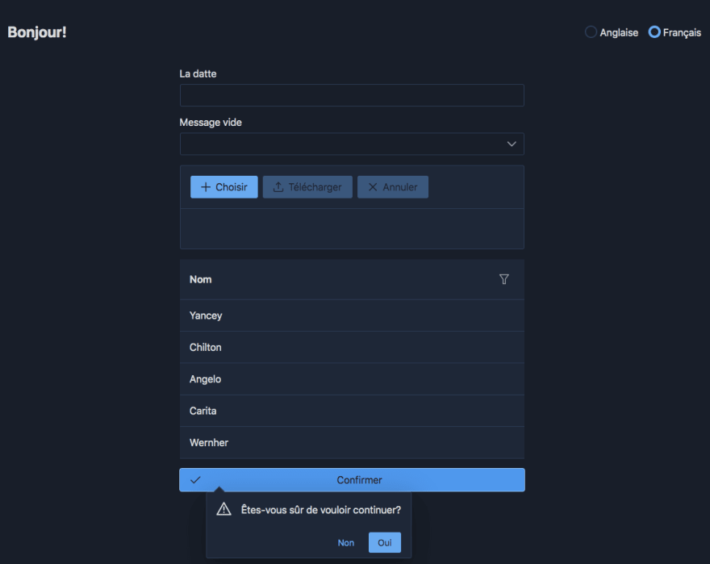Select the Angelo row
The height and width of the screenshot is (564, 710).
click(352, 379)
